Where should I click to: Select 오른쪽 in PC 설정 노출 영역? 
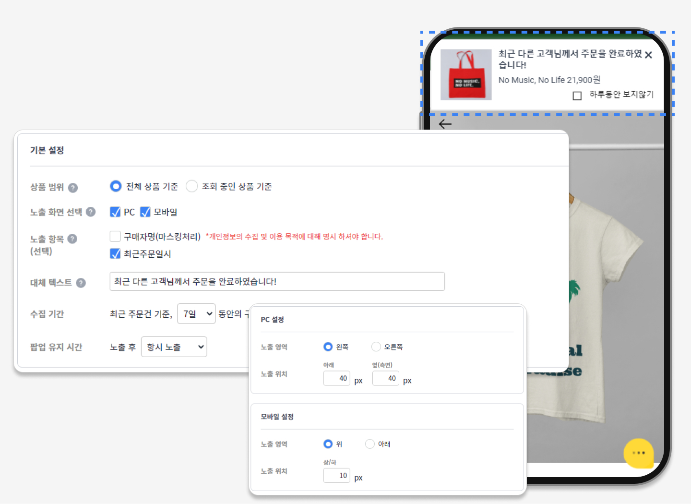click(376, 347)
